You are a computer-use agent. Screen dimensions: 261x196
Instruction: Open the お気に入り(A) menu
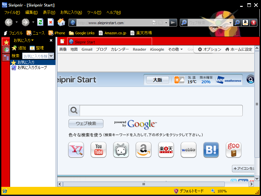[x=71, y=12]
